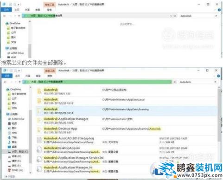The width and height of the screenshot is (223, 180).
Task: Click the 视频 Videos folder under This PC
Action: (x=13, y=123)
